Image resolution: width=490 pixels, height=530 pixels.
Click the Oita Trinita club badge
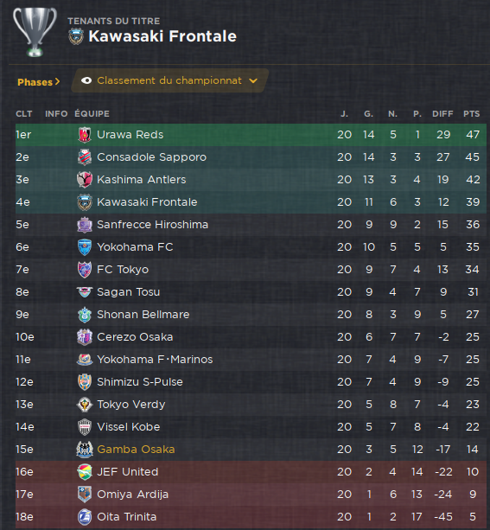tap(85, 517)
